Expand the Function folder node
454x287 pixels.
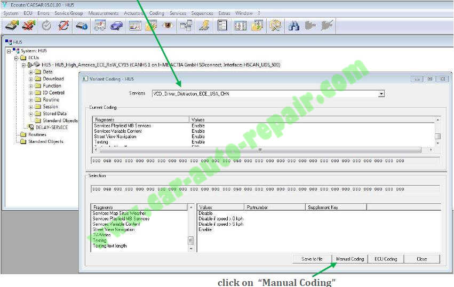(31, 86)
